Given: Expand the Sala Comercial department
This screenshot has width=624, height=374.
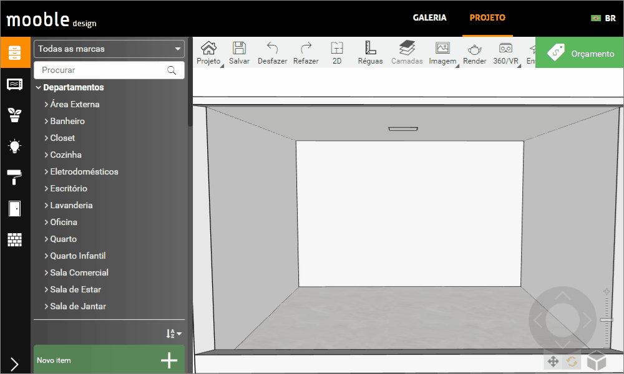Looking at the screenshot, I should click(x=76, y=272).
